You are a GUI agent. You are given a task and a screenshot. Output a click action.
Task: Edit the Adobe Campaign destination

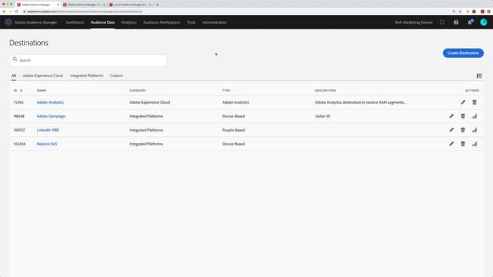[x=452, y=116]
